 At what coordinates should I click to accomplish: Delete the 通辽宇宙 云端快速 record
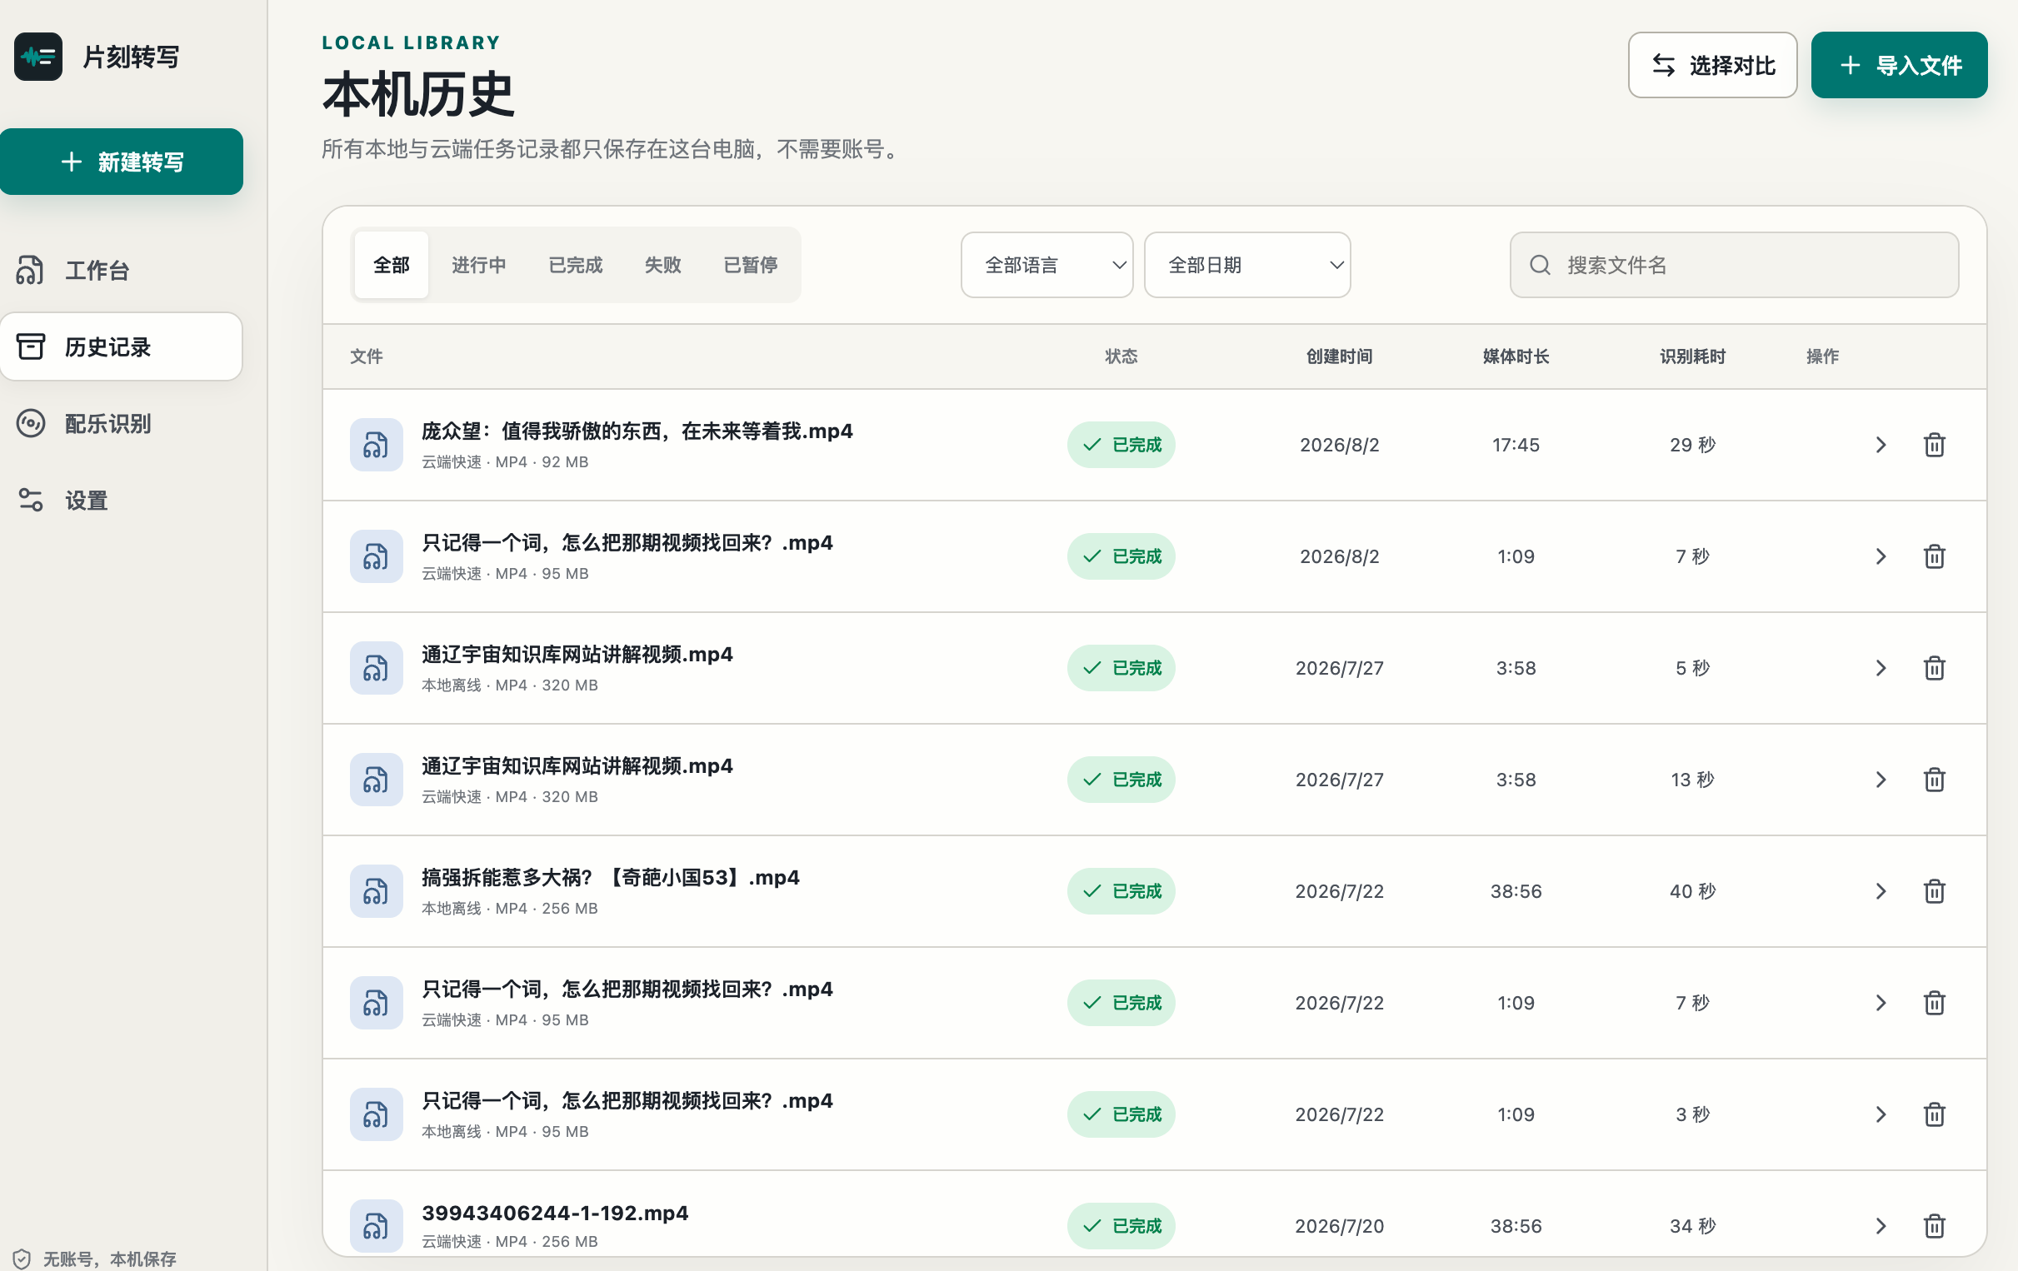coord(1934,780)
